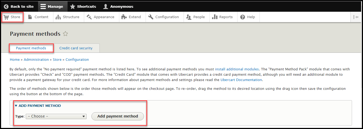The image size is (363, 129).
Task: Open the Extend menu label
Action: 135,17
